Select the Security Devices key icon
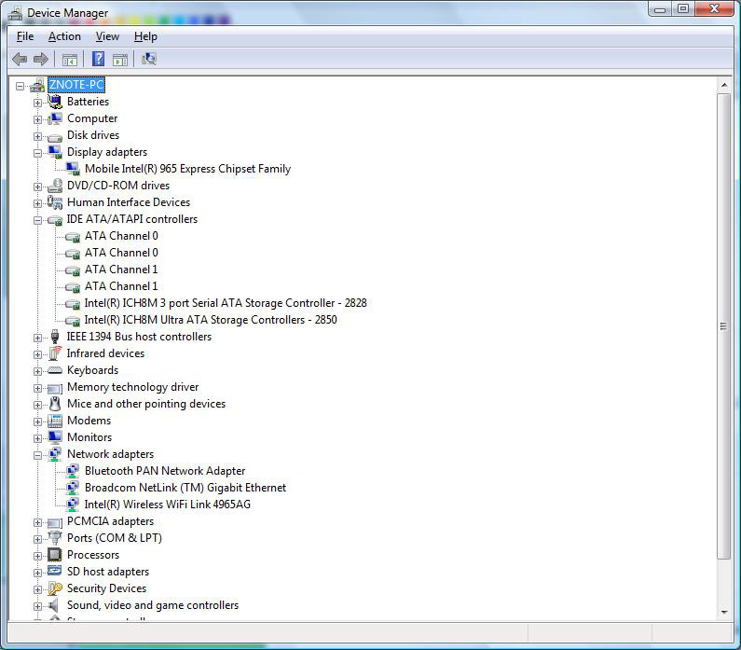The height and width of the screenshot is (650, 741). pos(55,588)
